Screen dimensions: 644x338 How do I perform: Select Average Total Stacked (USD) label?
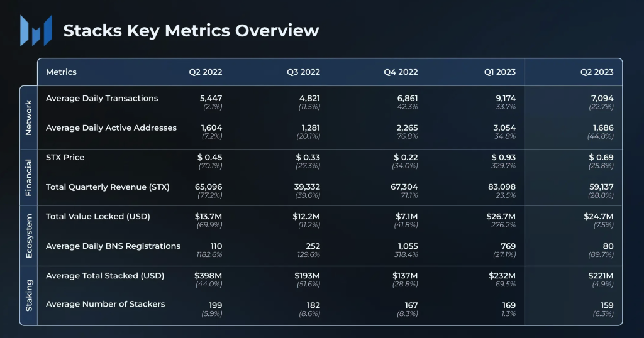(x=105, y=276)
